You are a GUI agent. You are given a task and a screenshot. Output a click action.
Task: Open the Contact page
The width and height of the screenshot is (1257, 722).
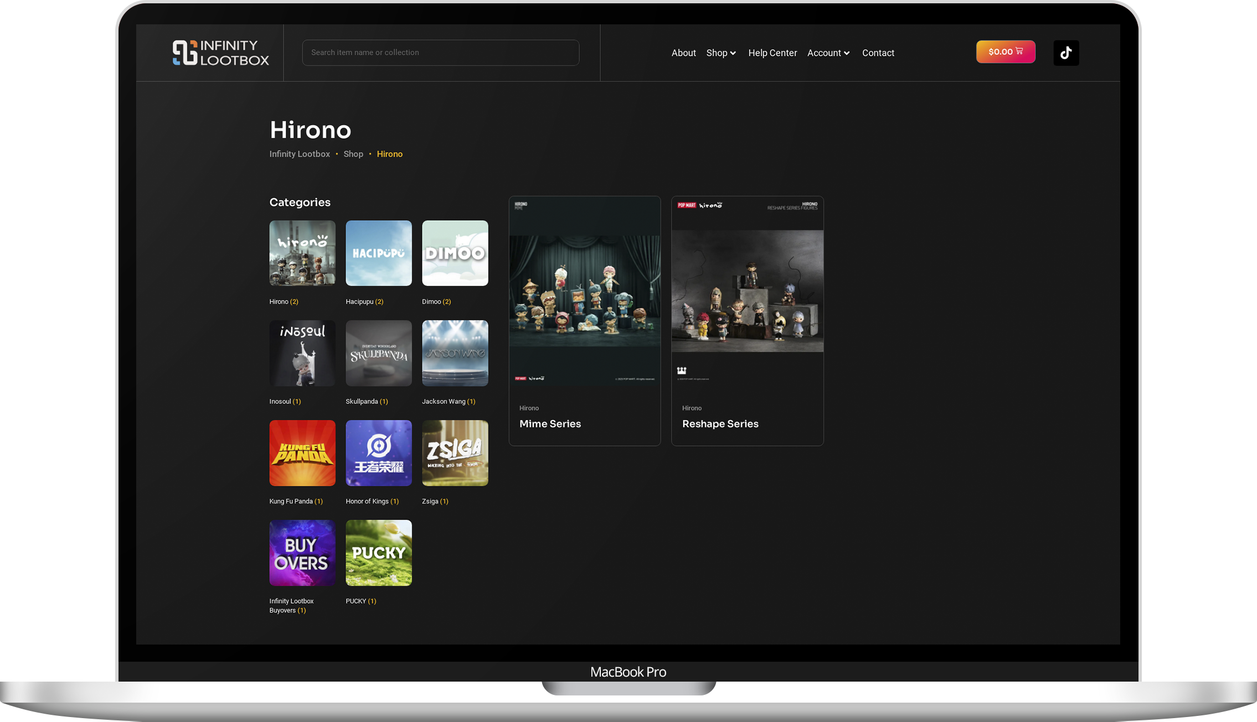pyautogui.click(x=878, y=53)
